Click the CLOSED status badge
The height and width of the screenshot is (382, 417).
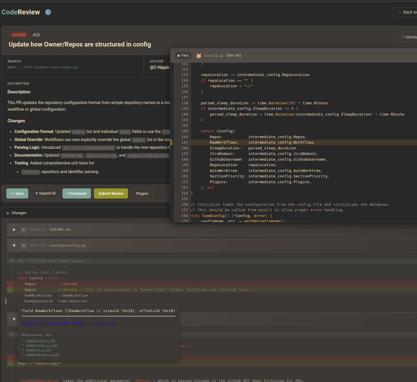point(19,35)
